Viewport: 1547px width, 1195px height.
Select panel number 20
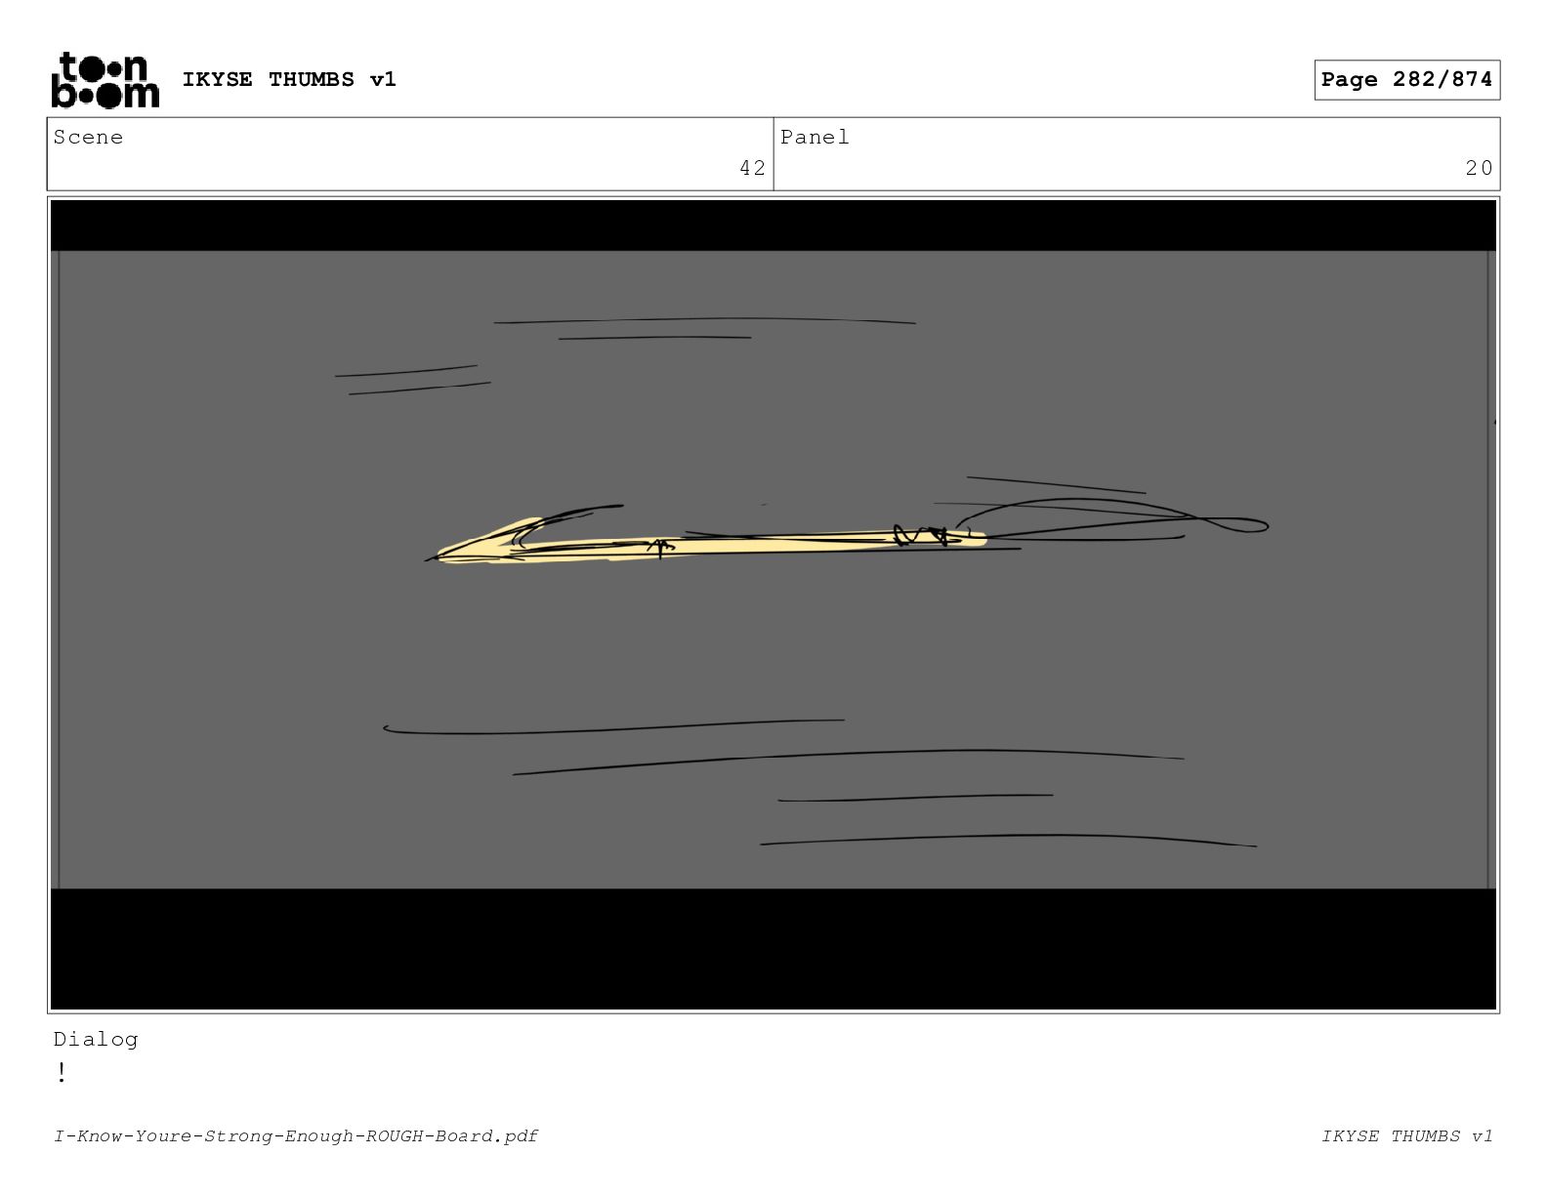tap(1479, 168)
